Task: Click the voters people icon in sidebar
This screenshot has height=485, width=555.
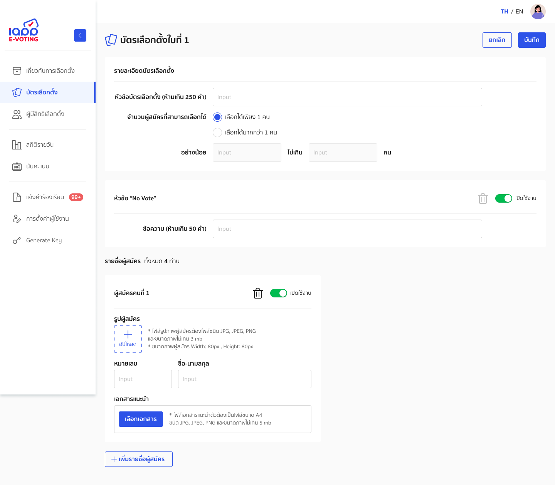Action: [17, 114]
